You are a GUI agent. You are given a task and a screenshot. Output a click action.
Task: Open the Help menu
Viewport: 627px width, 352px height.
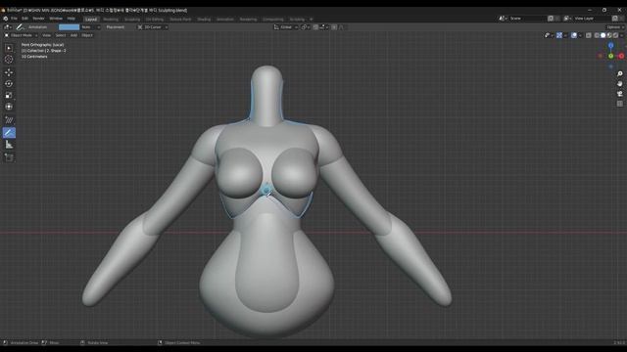point(72,19)
